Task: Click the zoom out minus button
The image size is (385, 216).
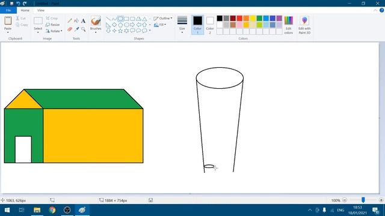Action: (345, 200)
